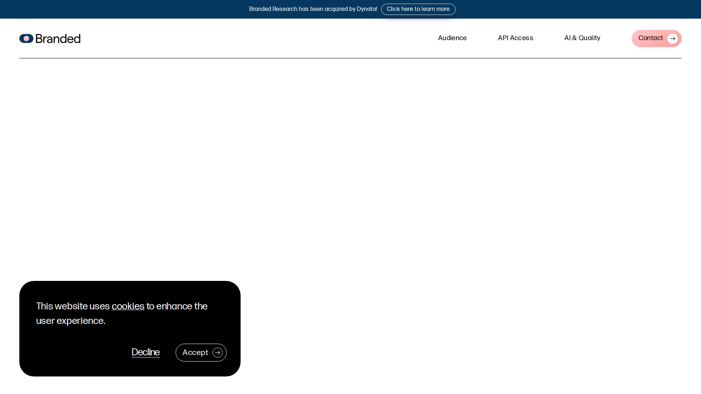
Task: Click the arrow icon inside Contact button
Action: tap(672, 39)
